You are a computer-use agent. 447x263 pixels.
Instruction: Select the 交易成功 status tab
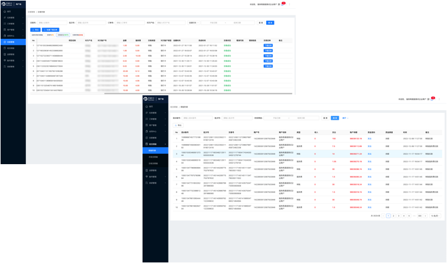(63, 35)
